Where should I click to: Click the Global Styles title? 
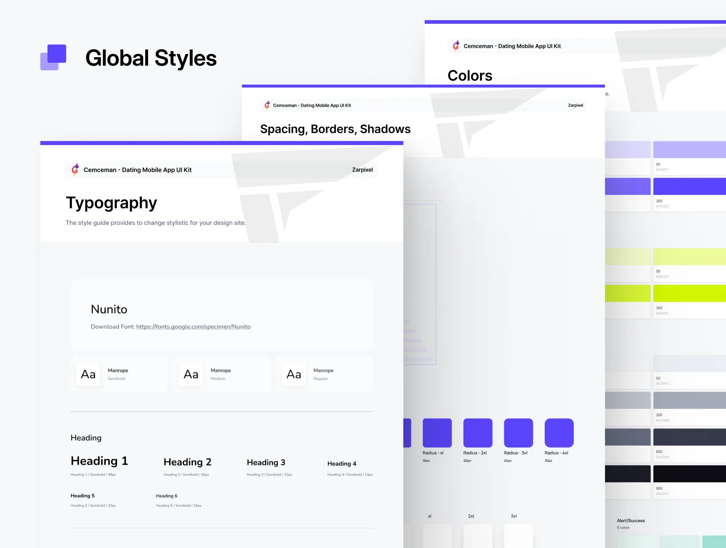click(x=151, y=58)
